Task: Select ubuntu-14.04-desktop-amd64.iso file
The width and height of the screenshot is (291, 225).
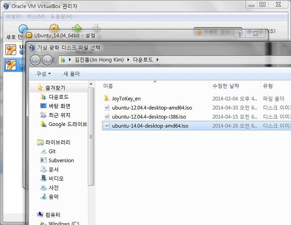Action: point(196,126)
